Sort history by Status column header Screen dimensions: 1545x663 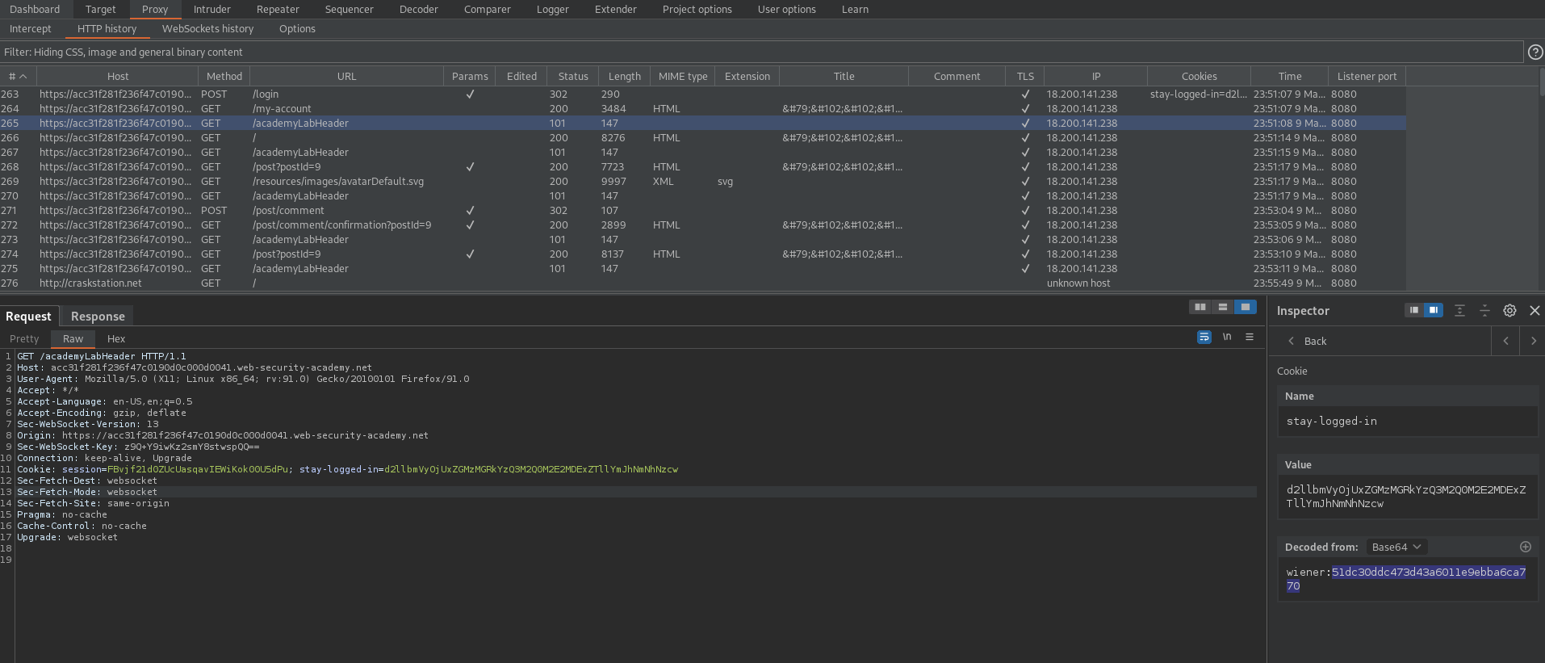[x=573, y=76]
